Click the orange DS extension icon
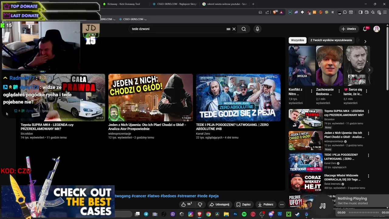This screenshot has height=219, width=389. coord(314,12)
